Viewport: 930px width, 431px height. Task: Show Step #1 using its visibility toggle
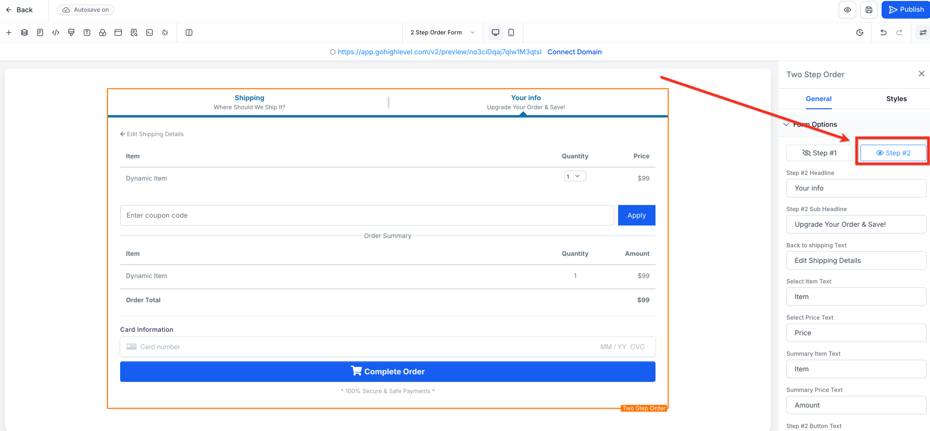[x=819, y=153]
